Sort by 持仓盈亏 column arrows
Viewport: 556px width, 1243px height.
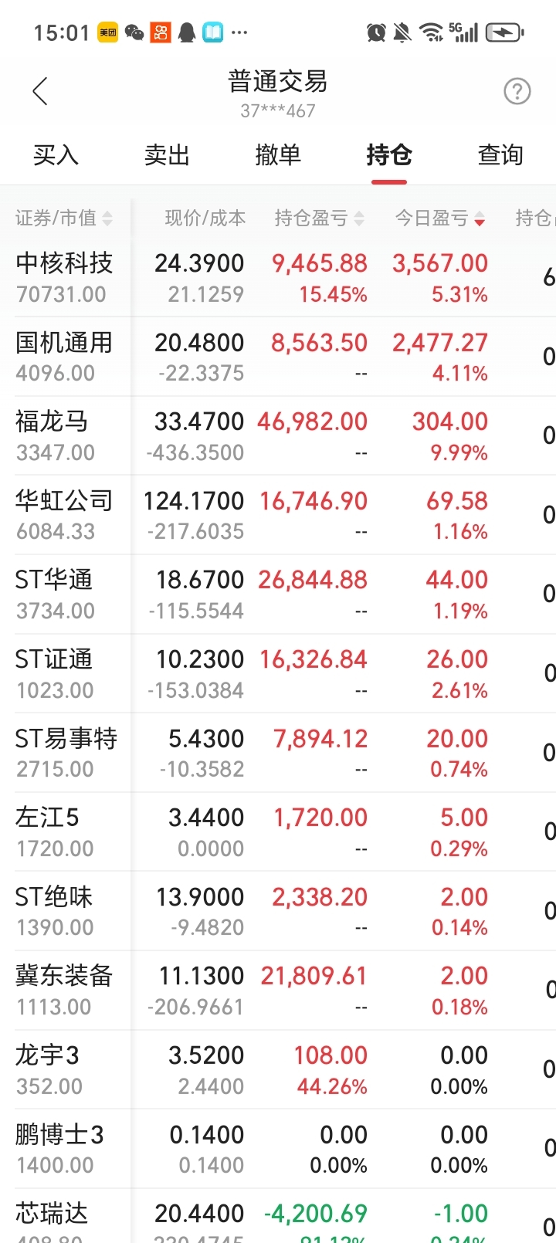coord(359,219)
